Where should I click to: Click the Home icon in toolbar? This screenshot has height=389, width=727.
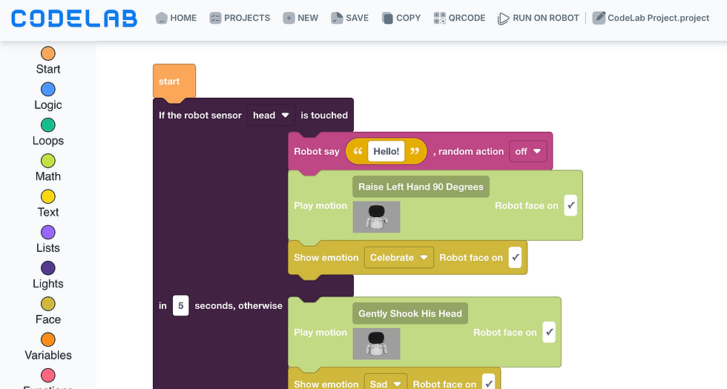[x=162, y=18]
